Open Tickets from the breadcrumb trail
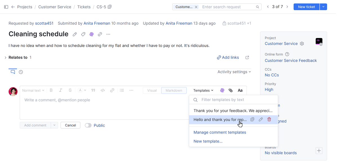The width and height of the screenshot is (338, 163). click(84, 7)
